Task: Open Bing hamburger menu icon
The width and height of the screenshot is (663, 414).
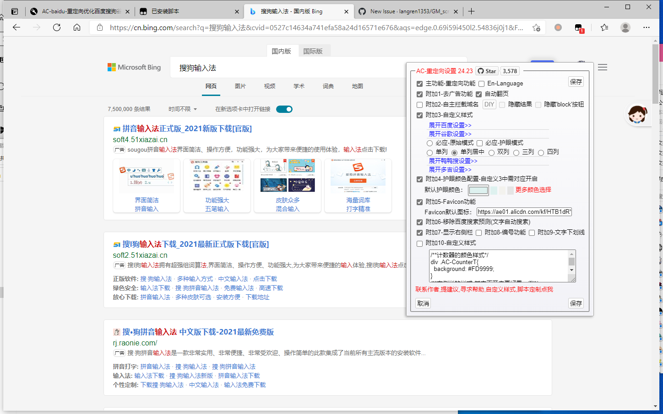Action: 603,67
